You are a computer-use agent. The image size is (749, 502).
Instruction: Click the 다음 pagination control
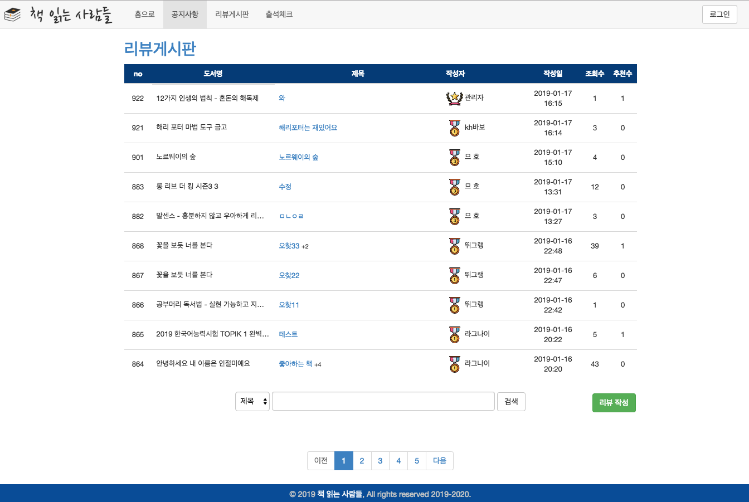click(x=440, y=461)
